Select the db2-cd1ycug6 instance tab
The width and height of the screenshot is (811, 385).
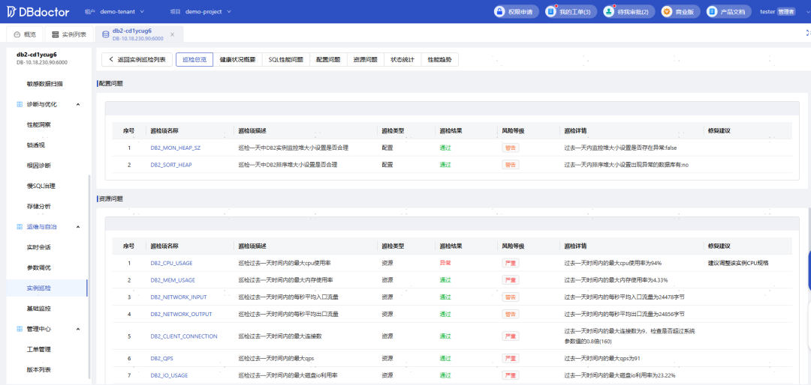(x=140, y=34)
